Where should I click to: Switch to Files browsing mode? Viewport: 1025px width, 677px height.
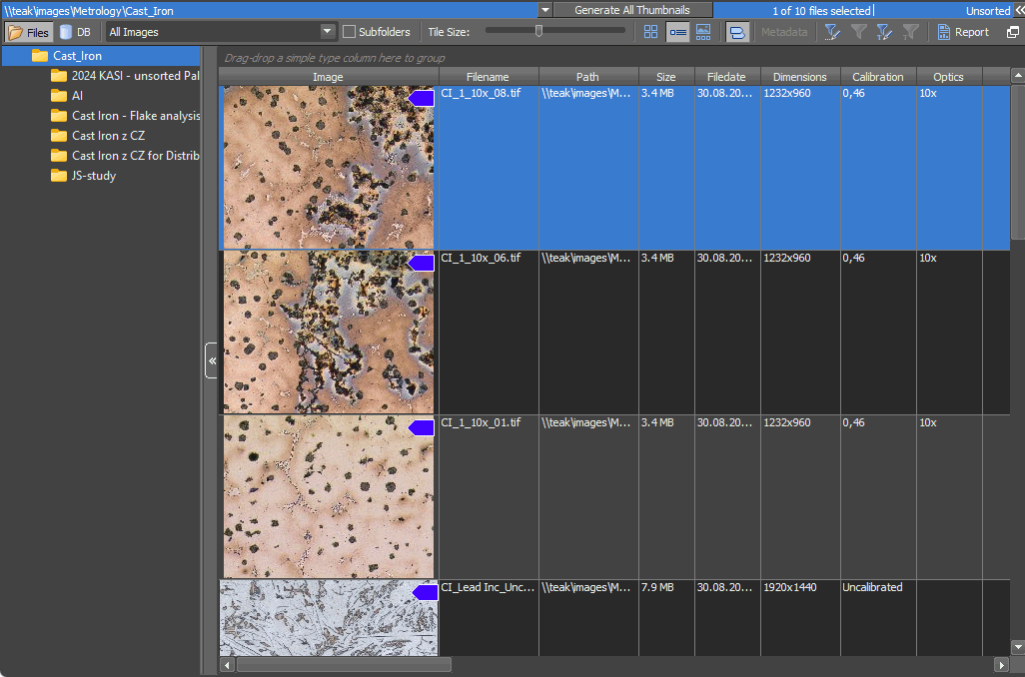(29, 31)
